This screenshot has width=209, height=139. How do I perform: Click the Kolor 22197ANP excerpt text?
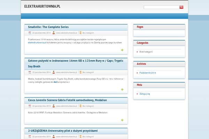coord(68,113)
